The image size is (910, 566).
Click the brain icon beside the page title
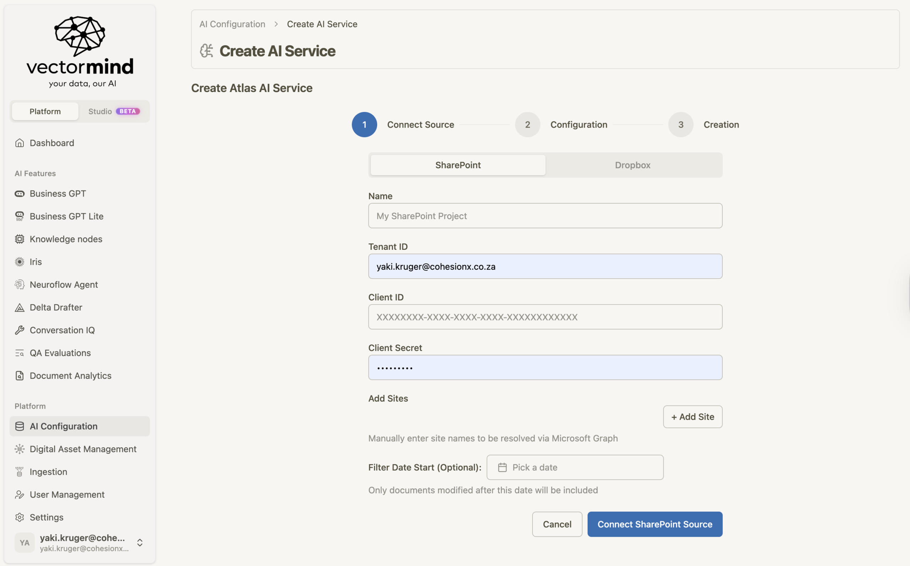click(x=206, y=51)
